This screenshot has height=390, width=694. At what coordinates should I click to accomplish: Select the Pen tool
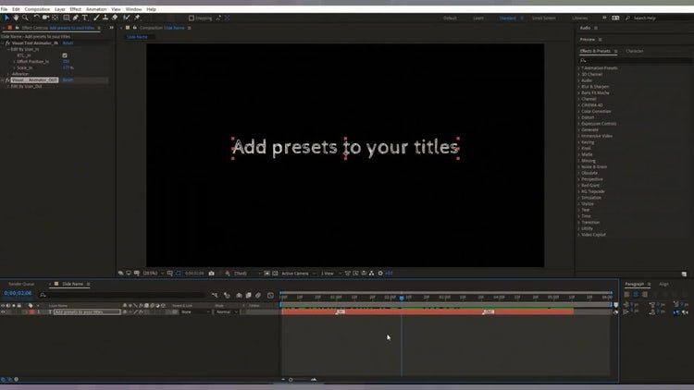click(75, 18)
